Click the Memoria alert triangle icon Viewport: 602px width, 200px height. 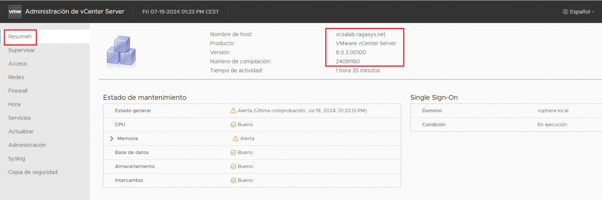point(236,138)
